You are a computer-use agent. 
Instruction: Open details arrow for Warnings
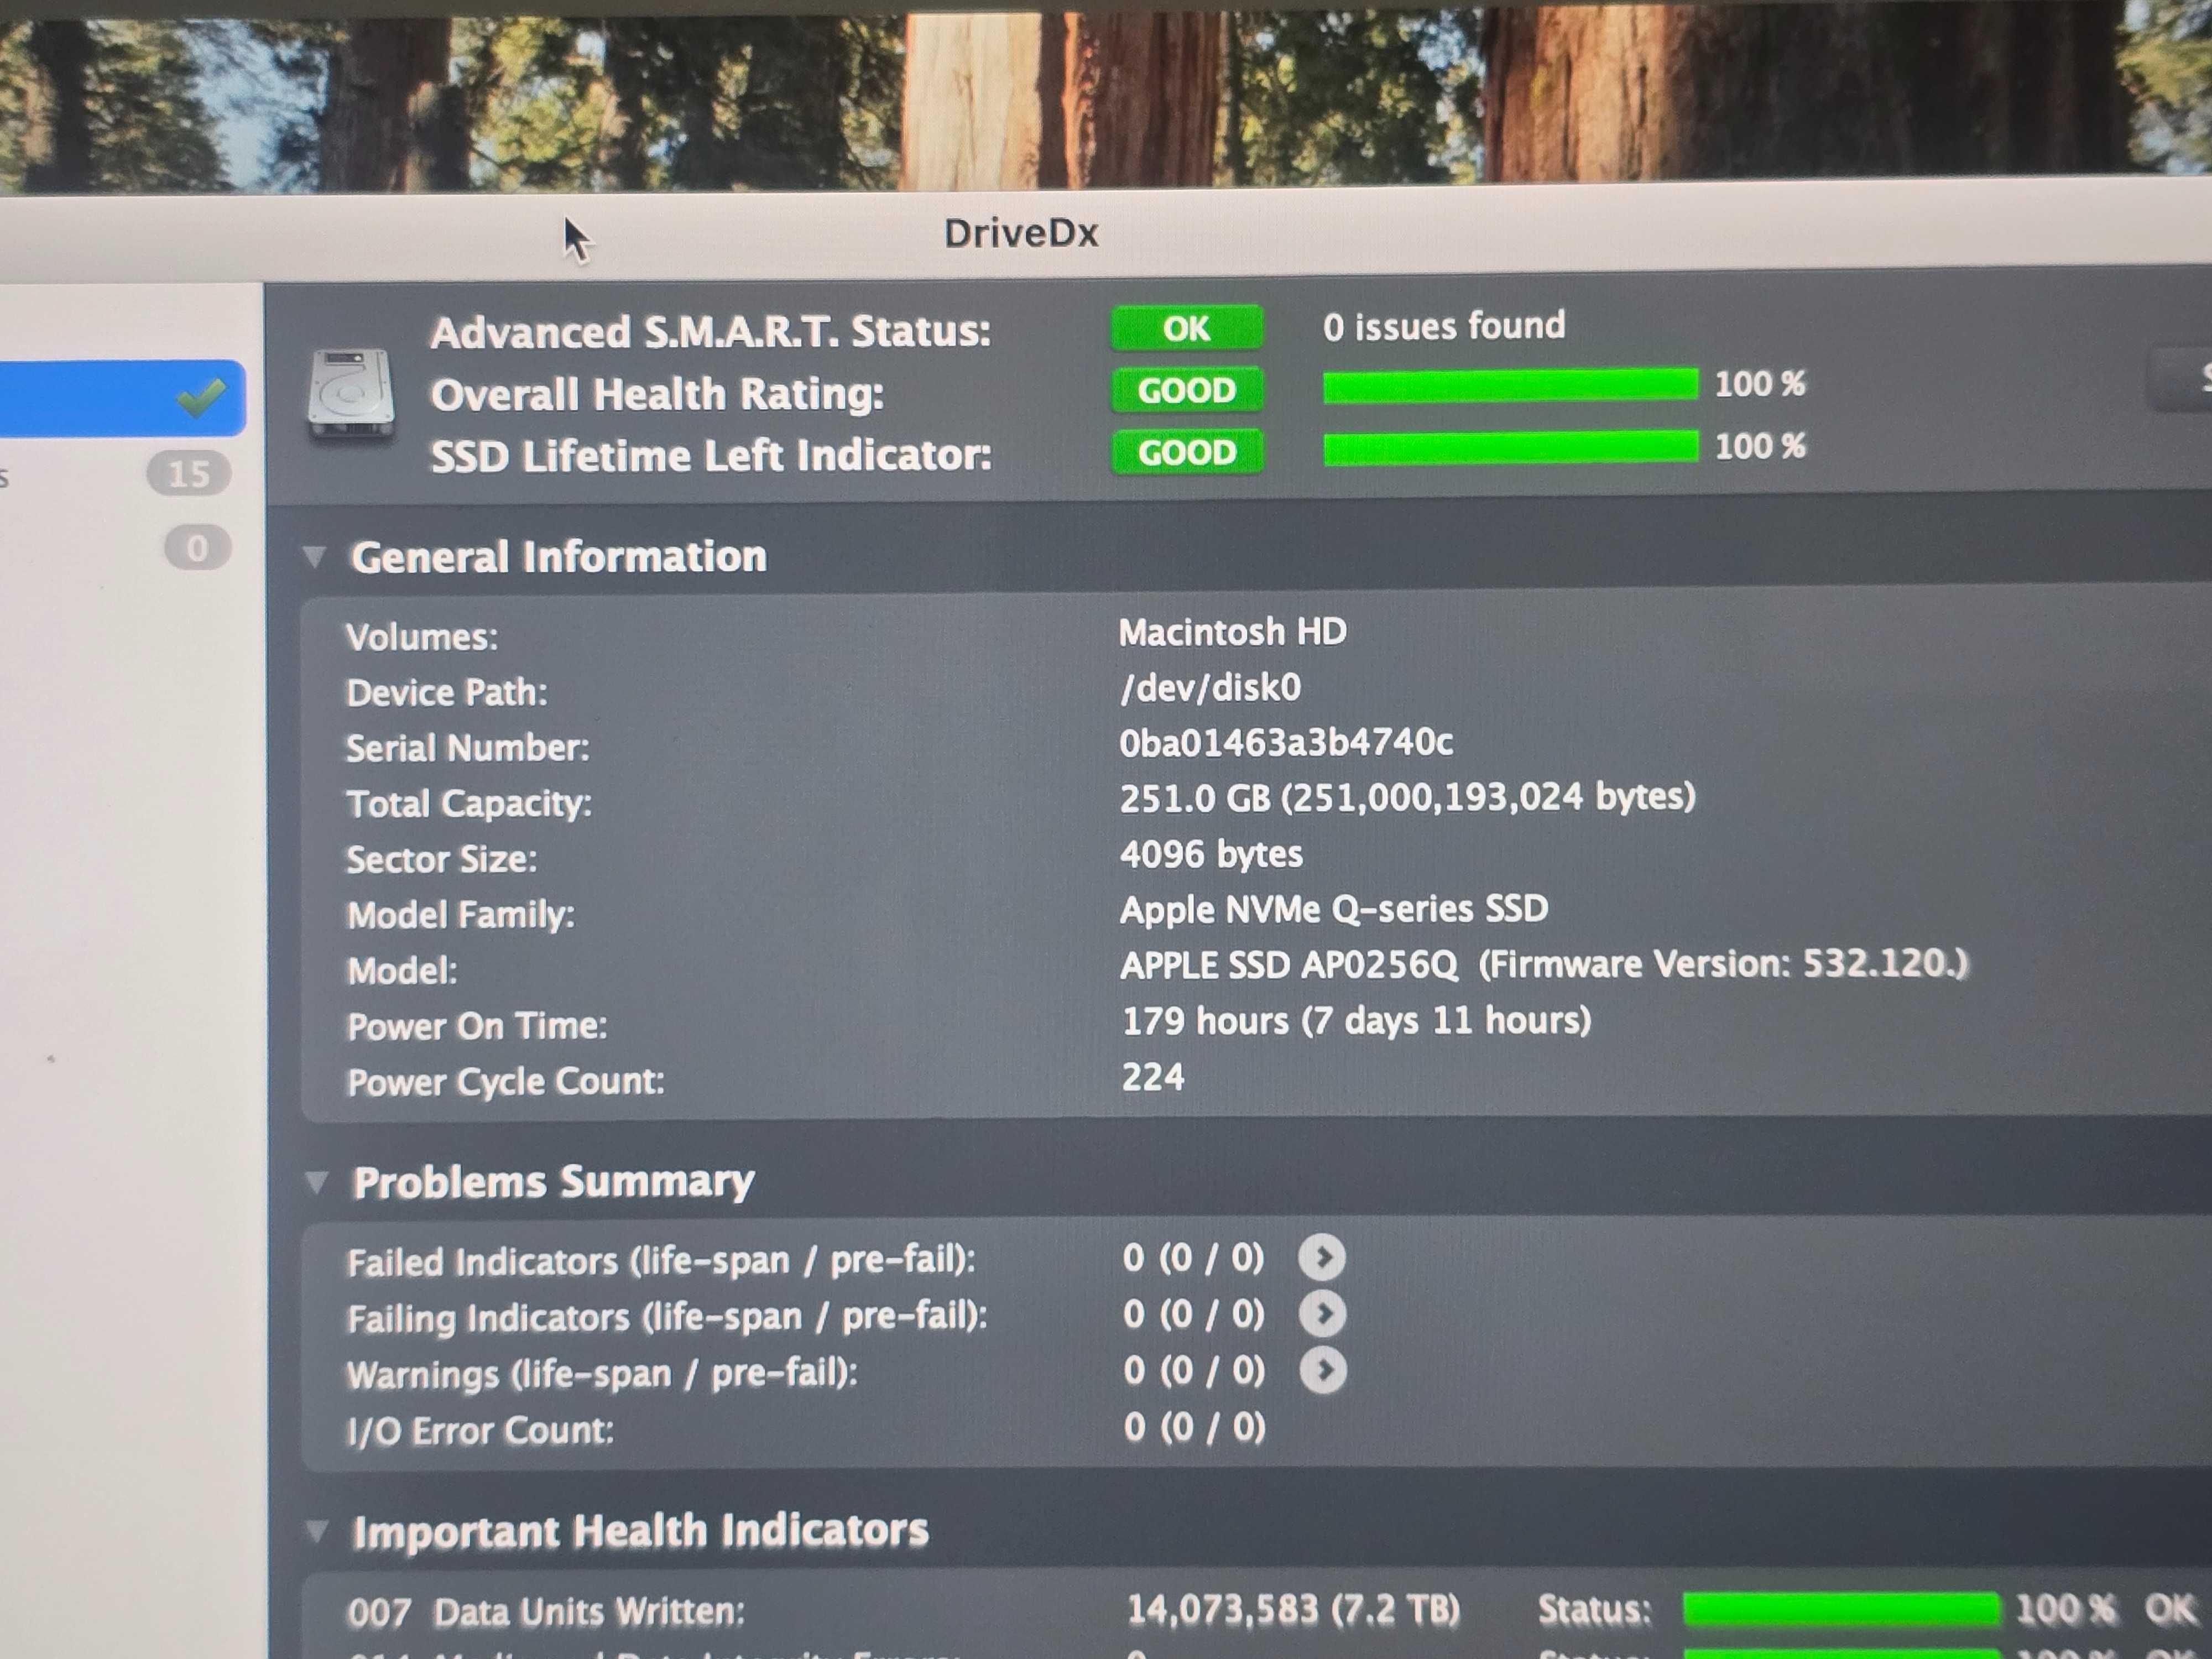click(1323, 1370)
